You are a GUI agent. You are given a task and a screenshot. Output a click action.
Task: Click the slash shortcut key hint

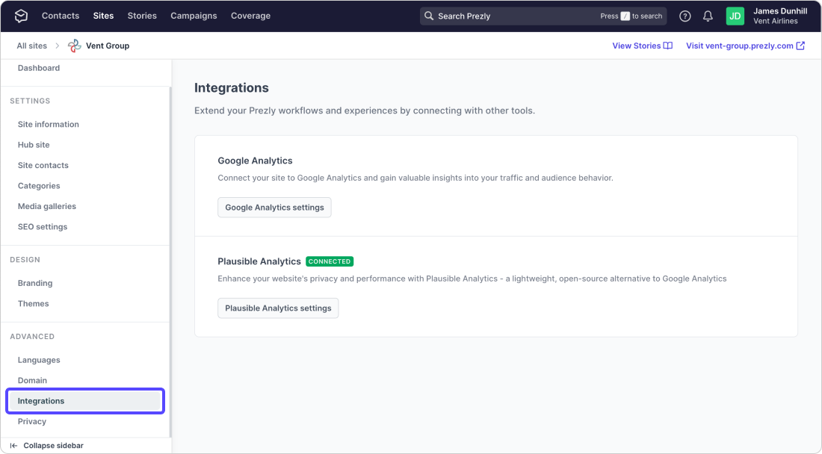click(x=625, y=16)
